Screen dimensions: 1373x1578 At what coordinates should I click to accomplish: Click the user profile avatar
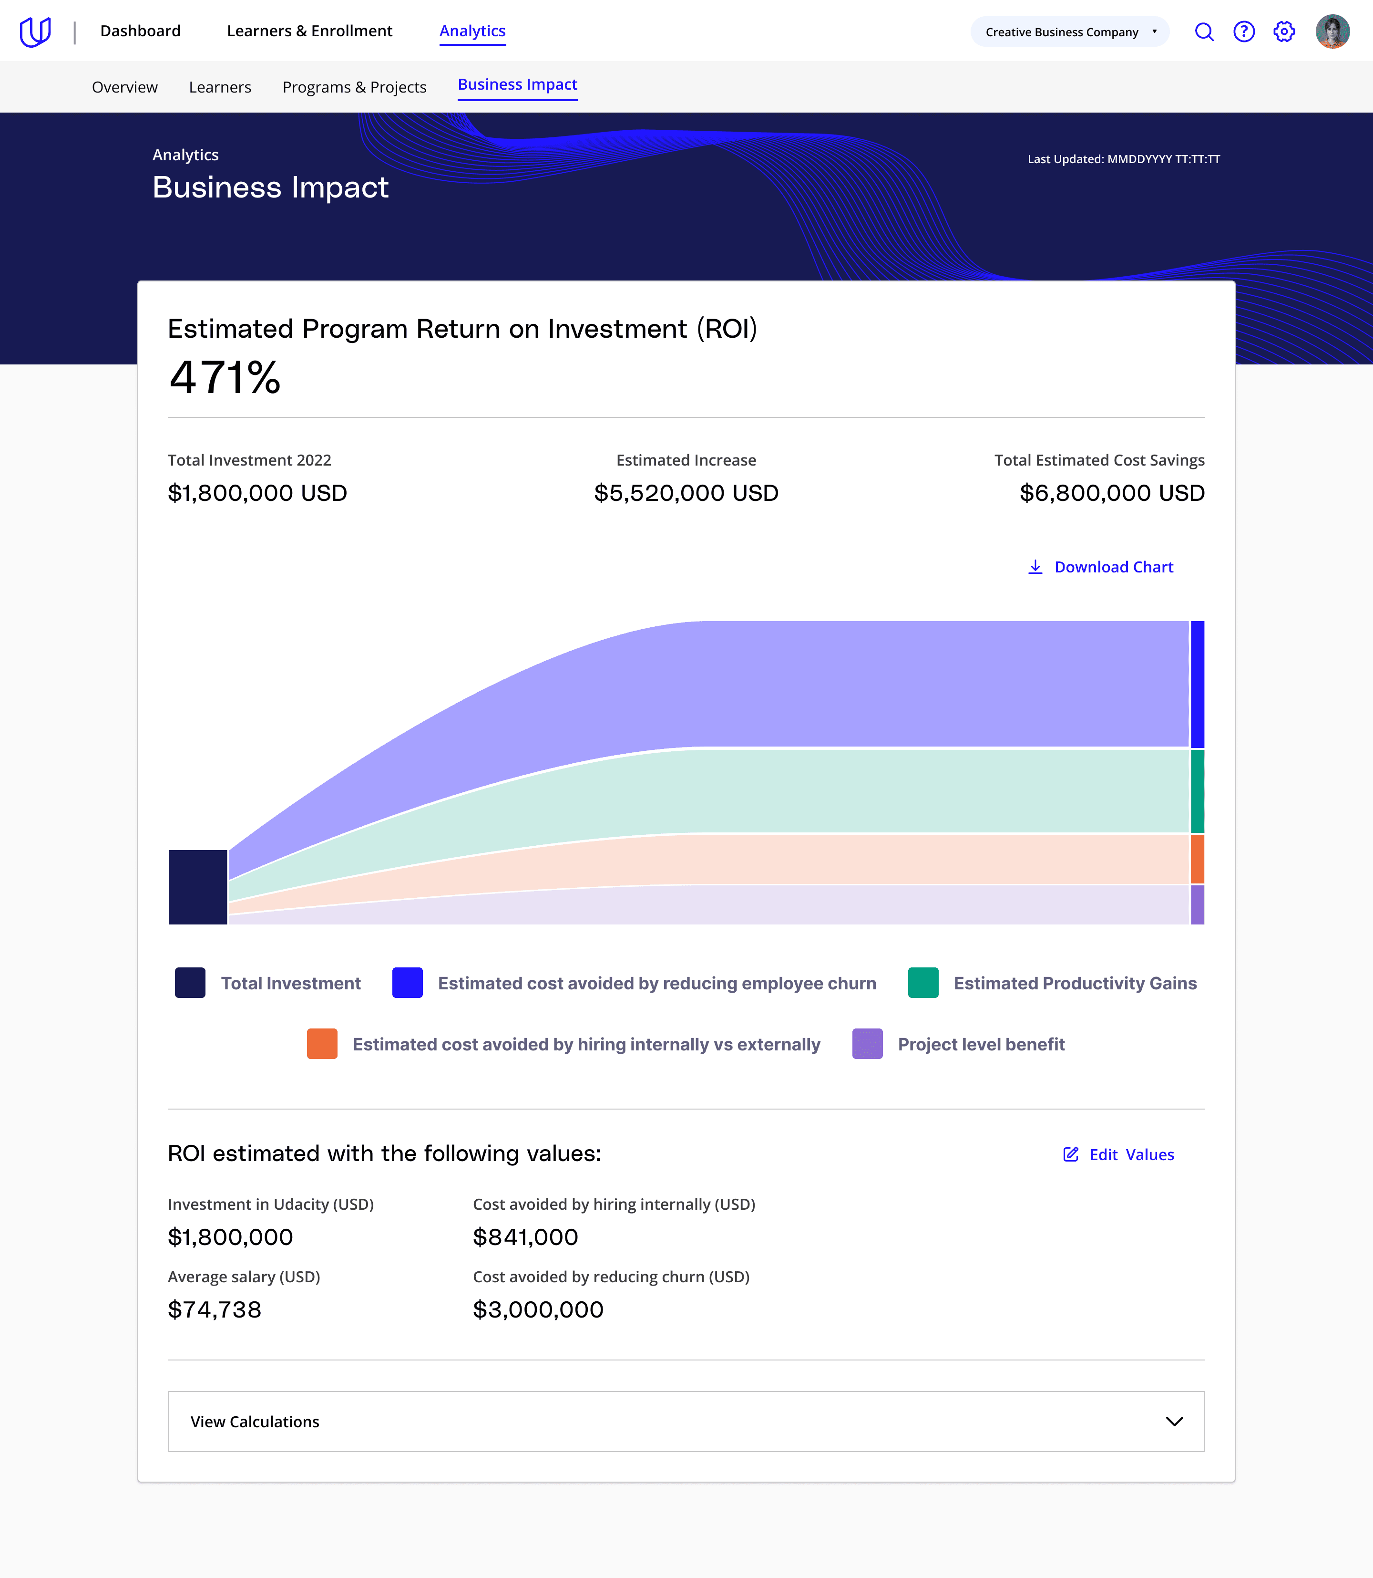[1332, 31]
